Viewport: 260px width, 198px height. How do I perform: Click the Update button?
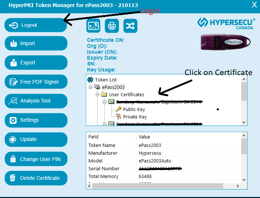tap(36, 140)
